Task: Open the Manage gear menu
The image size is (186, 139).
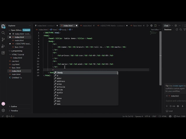Action: click(x=3, y=110)
